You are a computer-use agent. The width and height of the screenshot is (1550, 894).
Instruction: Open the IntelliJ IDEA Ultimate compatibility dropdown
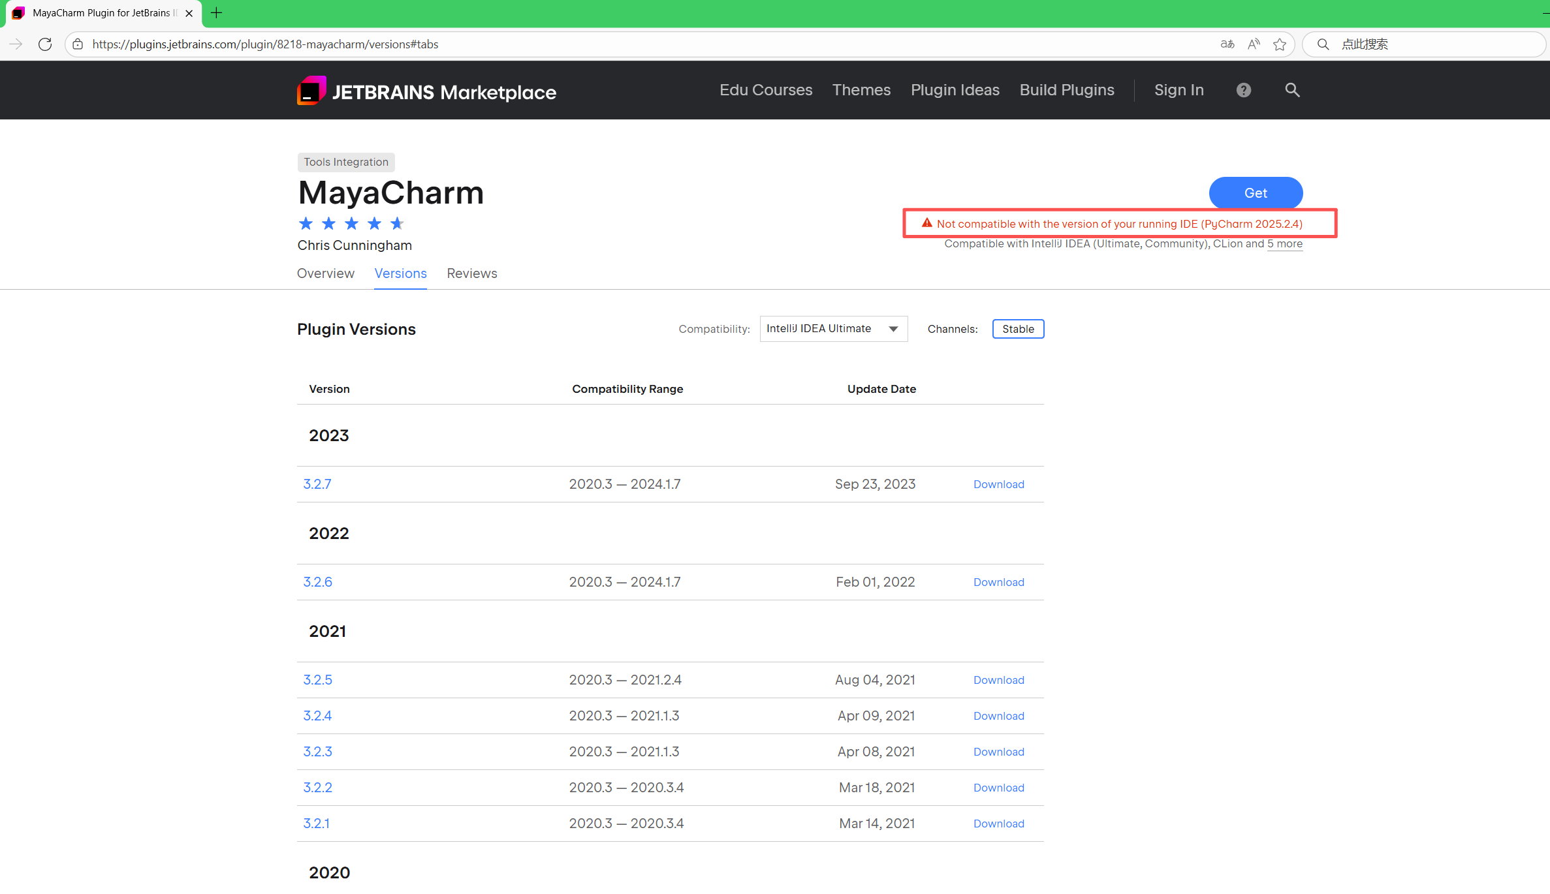pos(833,329)
